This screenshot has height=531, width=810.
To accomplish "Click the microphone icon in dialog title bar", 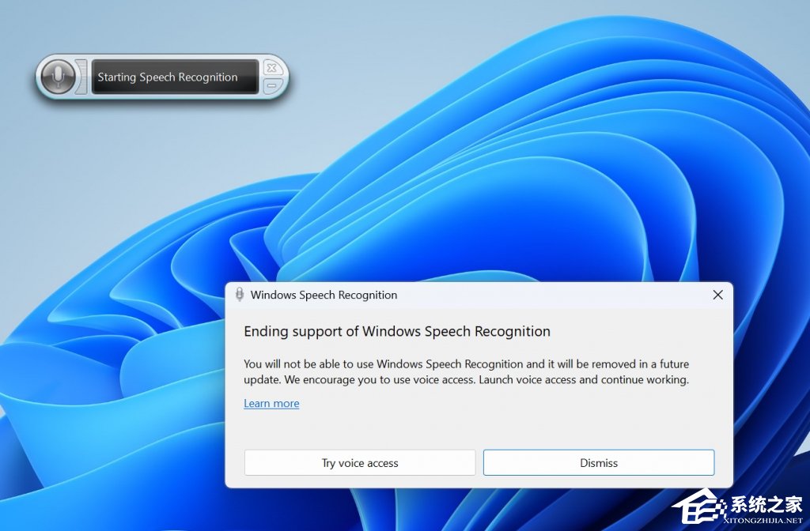I will 240,295.
